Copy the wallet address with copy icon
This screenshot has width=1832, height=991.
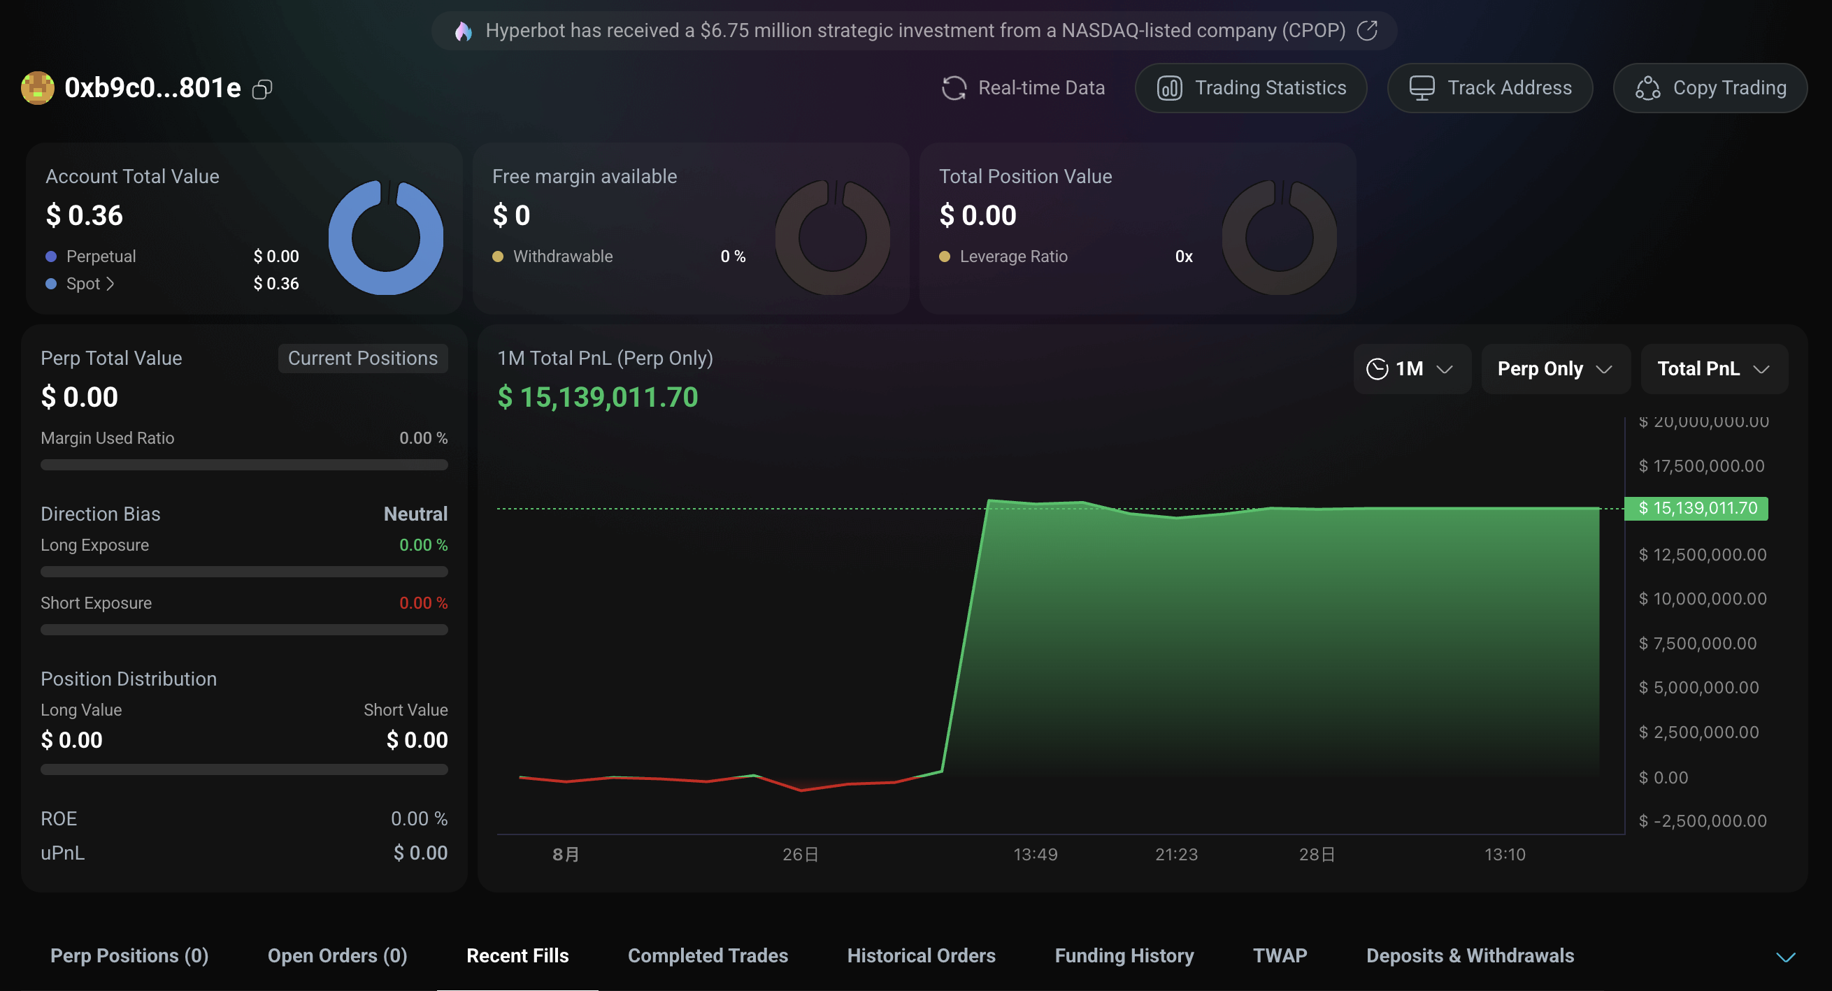pos(262,89)
